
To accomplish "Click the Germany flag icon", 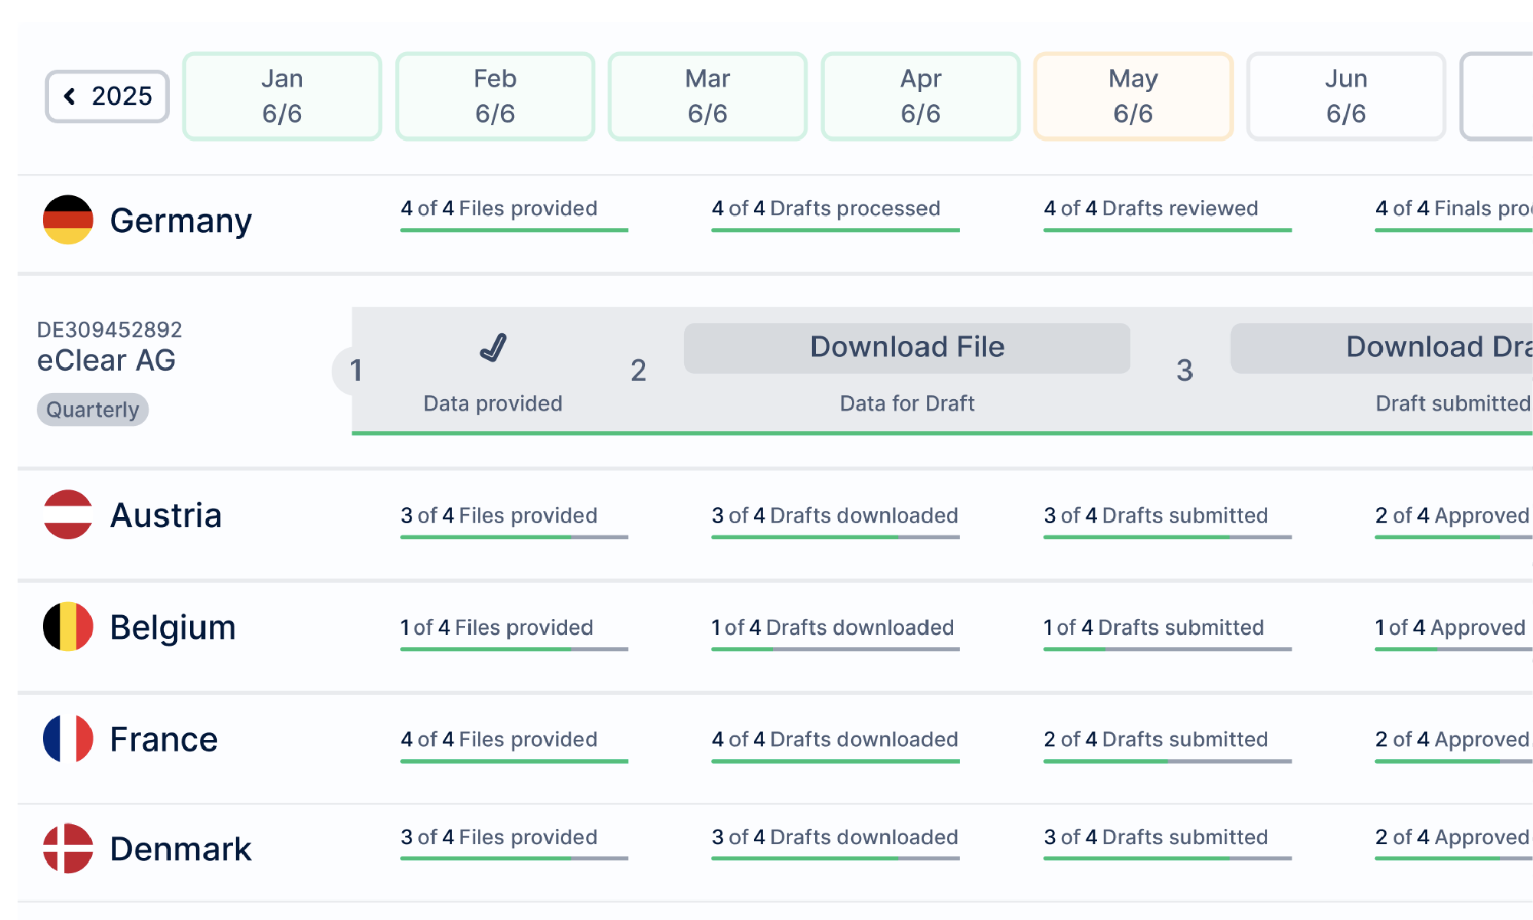I will point(68,220).
